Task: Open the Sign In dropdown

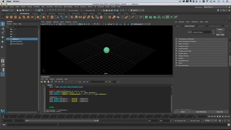Action: 137,10
